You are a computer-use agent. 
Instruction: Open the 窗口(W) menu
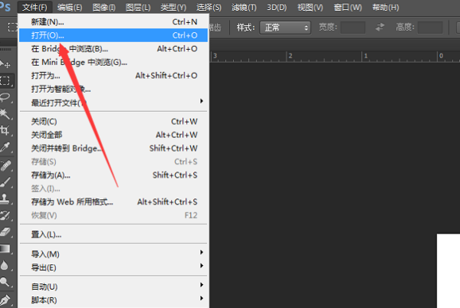tap(347, 7)
